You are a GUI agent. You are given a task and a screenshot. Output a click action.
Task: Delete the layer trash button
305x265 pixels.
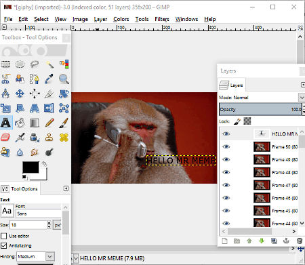coord(299,241)
